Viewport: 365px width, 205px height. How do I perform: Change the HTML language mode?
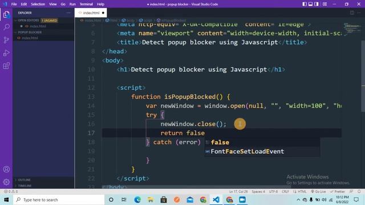[302, 191]
